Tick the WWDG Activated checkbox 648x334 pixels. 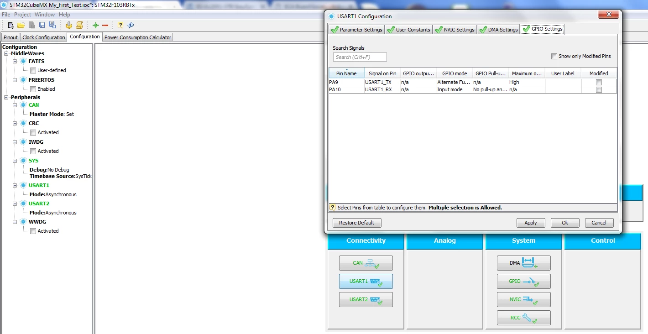[x=33, y=231]
